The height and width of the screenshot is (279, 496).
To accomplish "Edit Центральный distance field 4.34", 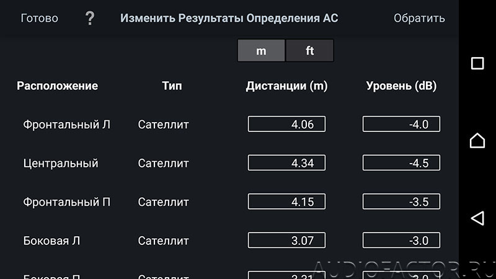I will point(286,162).
